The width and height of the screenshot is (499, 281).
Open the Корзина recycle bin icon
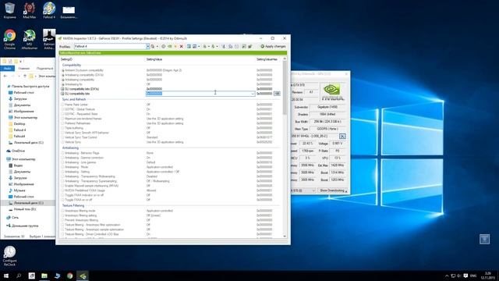tap(9, 10)
